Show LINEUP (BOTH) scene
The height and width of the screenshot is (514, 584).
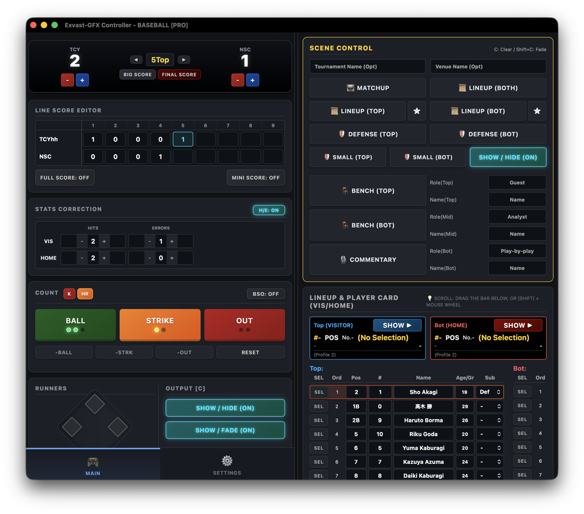point(488,88)
